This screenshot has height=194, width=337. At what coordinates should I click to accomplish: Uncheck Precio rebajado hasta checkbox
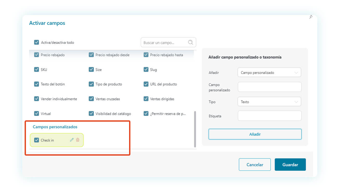pos(146,55)
